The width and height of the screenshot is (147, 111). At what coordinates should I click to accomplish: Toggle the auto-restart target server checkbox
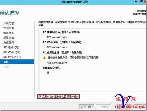pyautogui.click(x=40, y=97)
